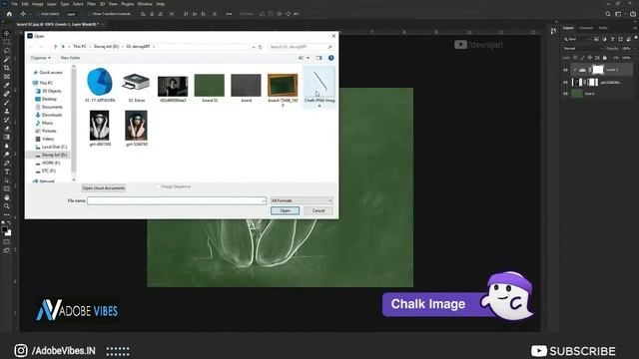Open the layer Kind filter dropdown
This screenshot has width=639, height=359.
coord(576,39)
